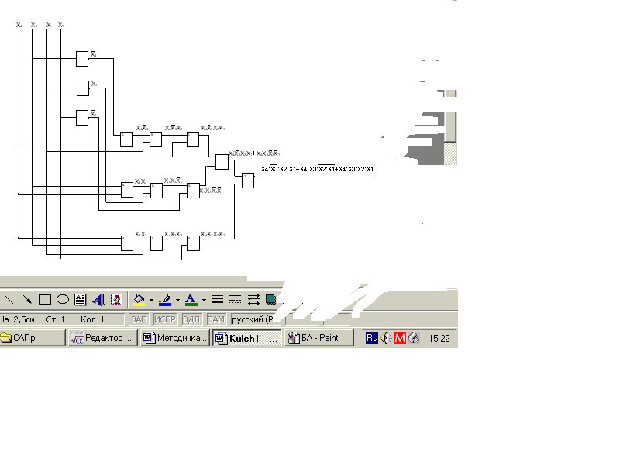Open Font Color dropdown arrow
620x465 pixels.
click(204, 300)
